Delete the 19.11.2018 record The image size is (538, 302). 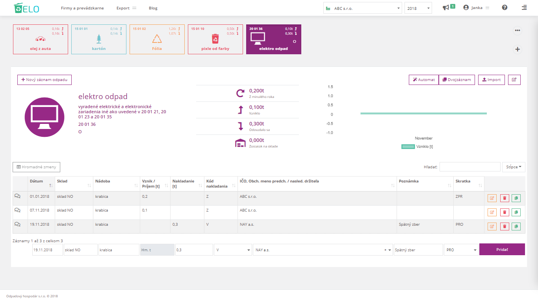tap(504, 226)
